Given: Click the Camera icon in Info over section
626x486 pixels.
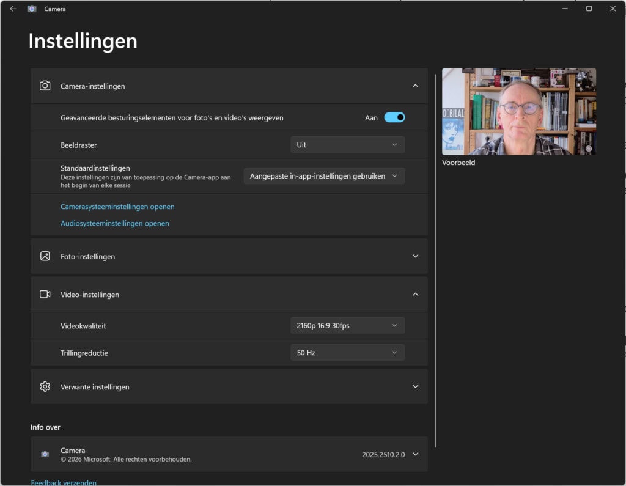Looking at the screenshot, I should click(45, 454).
